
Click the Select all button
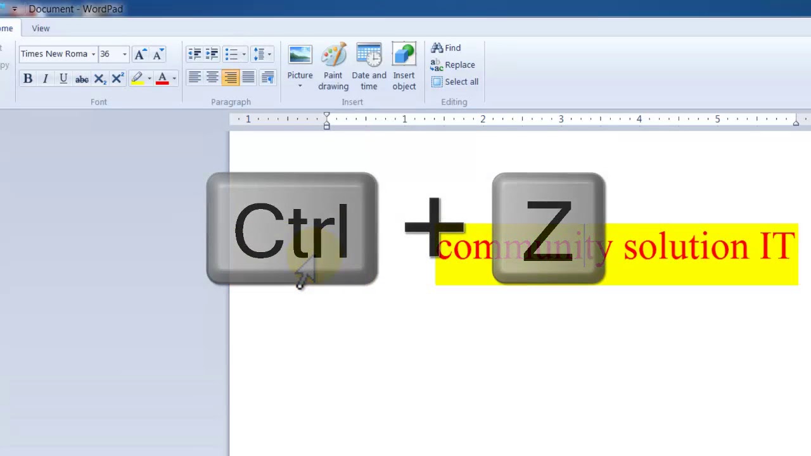pyautogui.click(x=455, y=82)
